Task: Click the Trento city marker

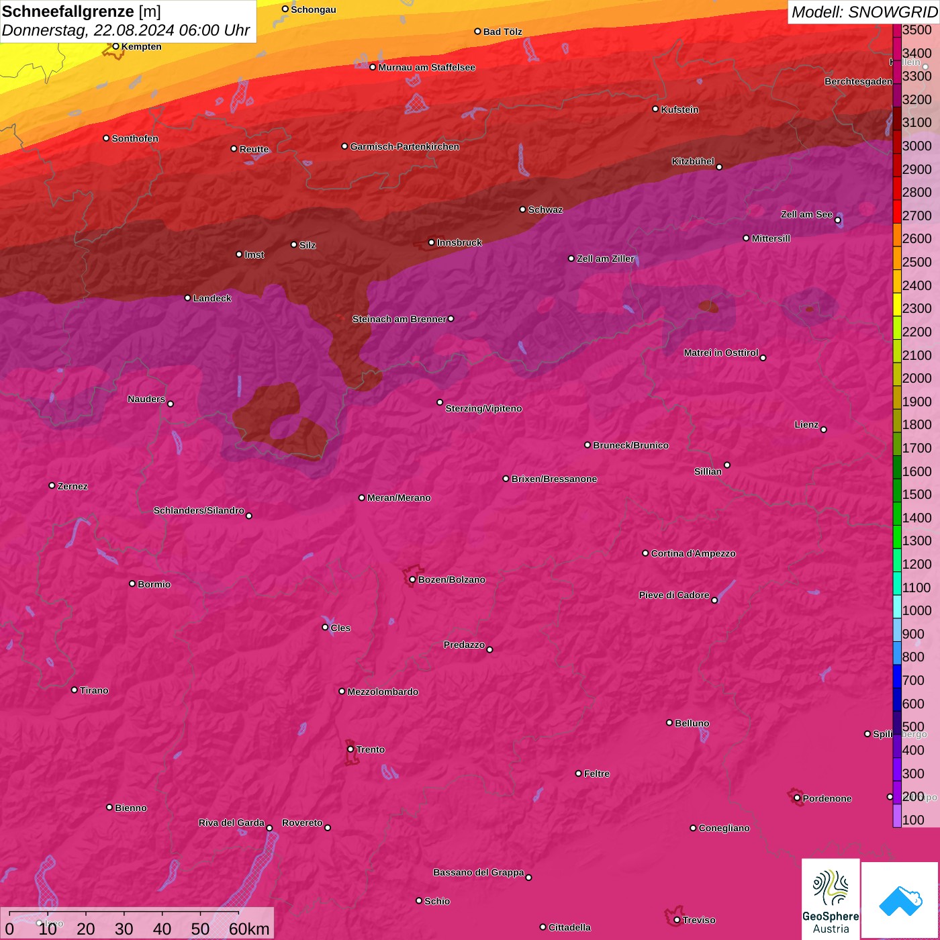Action: click(x=350, y=749)
